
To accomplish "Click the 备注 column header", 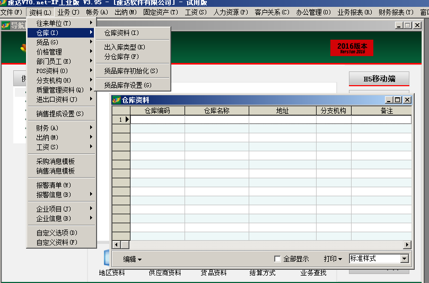I will point(381,111).
